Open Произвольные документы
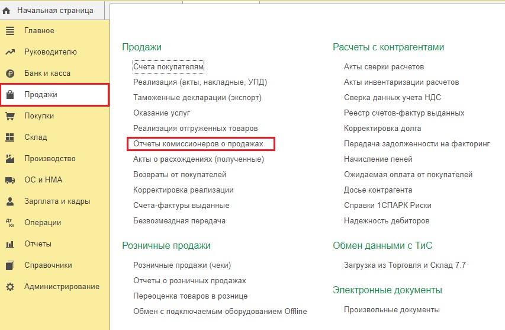 392,310
